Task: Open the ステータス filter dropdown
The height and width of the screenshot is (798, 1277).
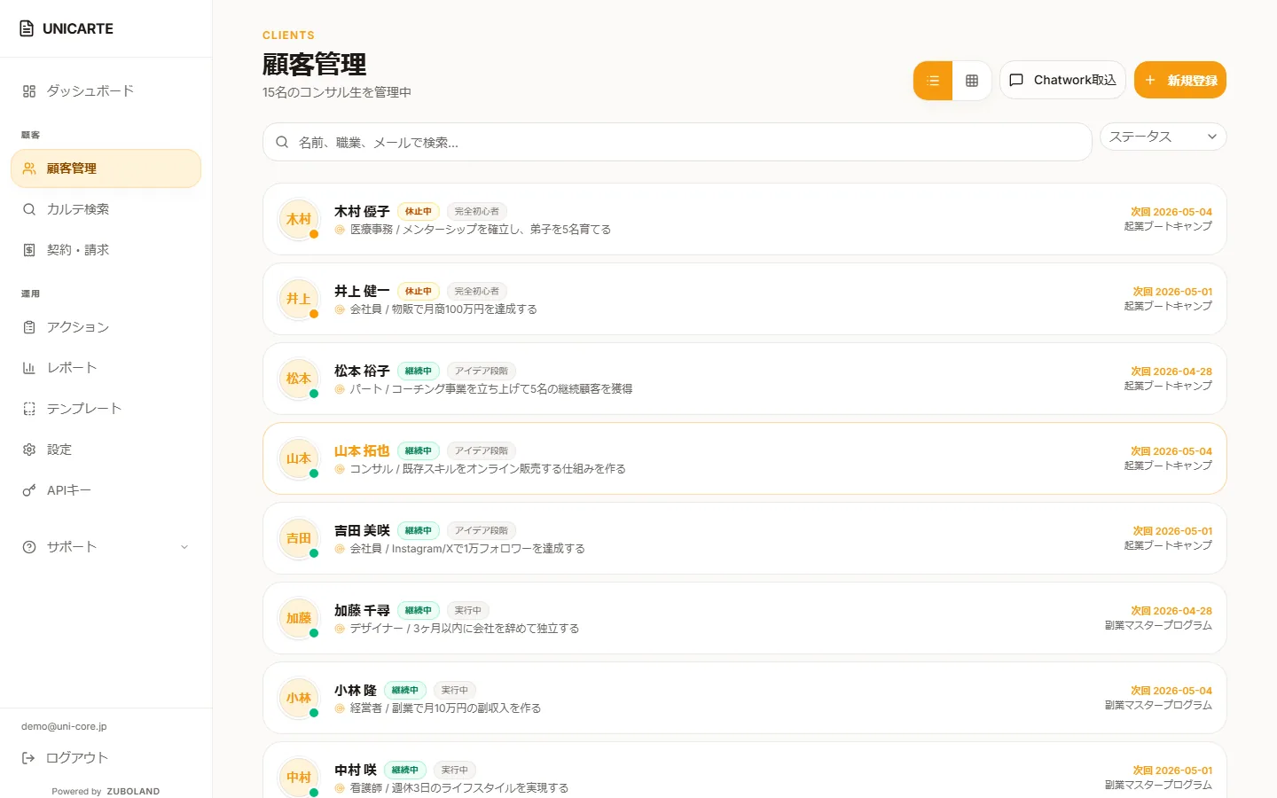Action: [x=1163, y=137]
